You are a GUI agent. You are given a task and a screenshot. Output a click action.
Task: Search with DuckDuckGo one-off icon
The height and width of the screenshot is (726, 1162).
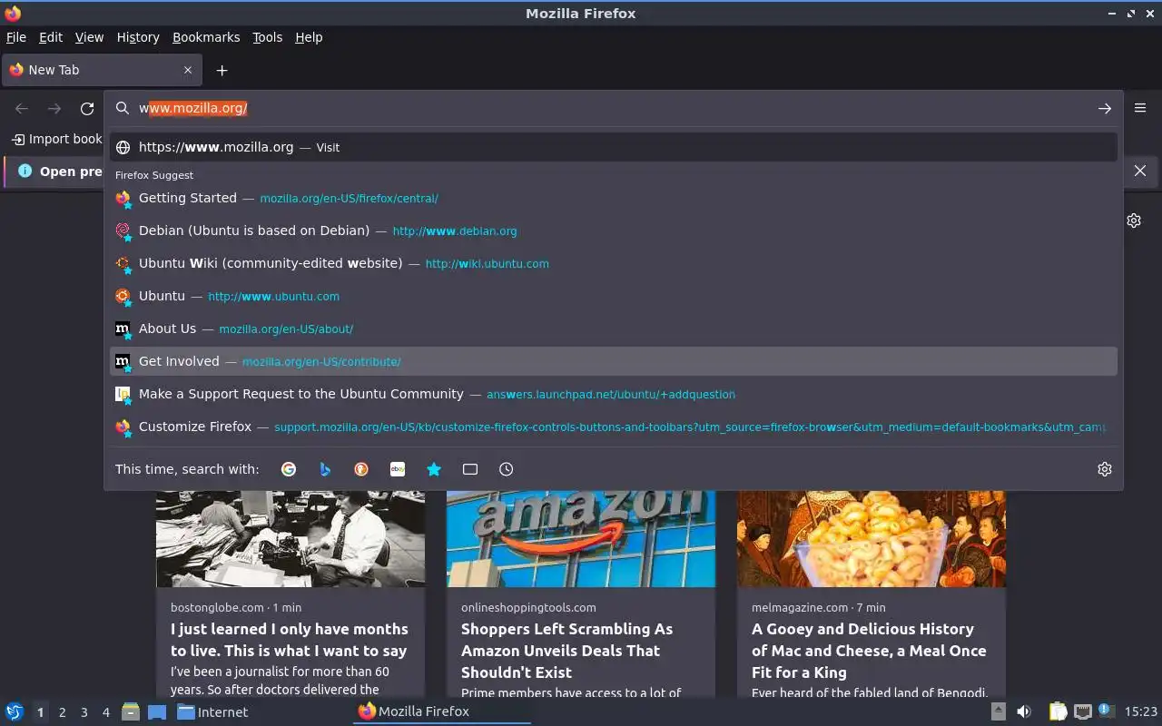point(361,469)
